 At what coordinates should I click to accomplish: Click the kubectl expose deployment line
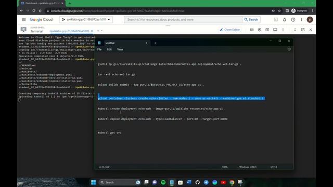pos(162,119)
